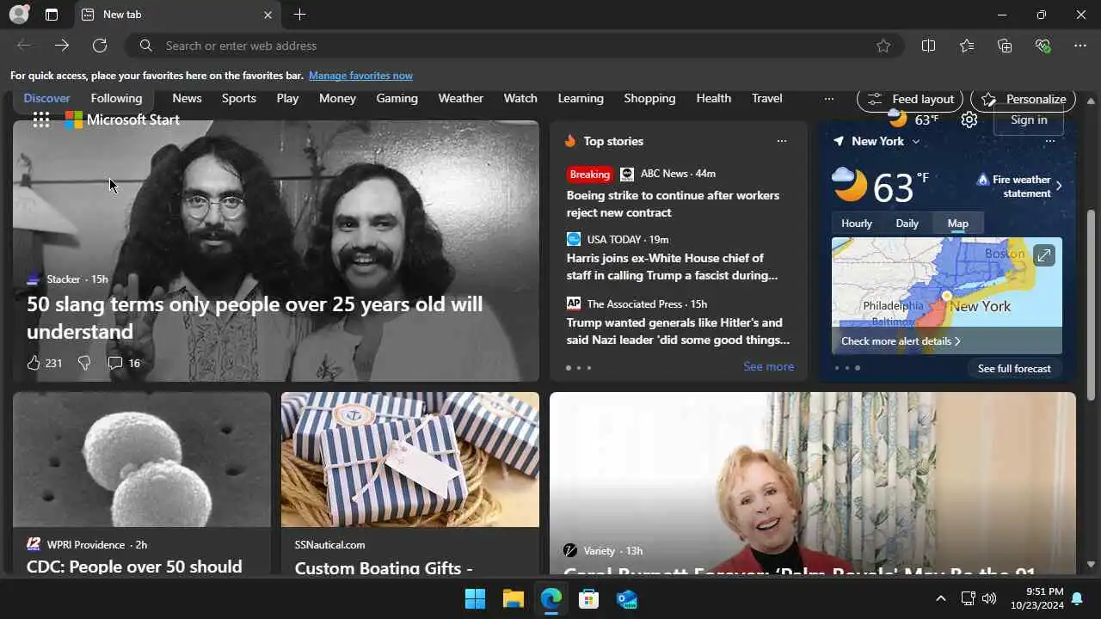Add this page to favorites star
Viewport: 1101px width, 619px height.
coord(883,46)
